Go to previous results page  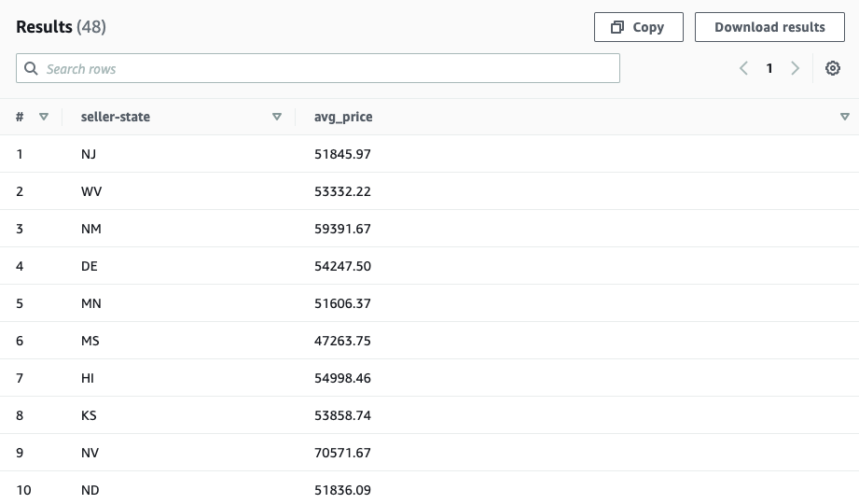point(743,68)
